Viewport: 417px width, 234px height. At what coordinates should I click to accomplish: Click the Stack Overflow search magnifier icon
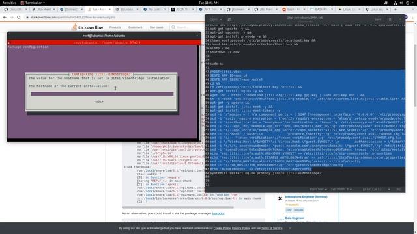click(174, 27)
